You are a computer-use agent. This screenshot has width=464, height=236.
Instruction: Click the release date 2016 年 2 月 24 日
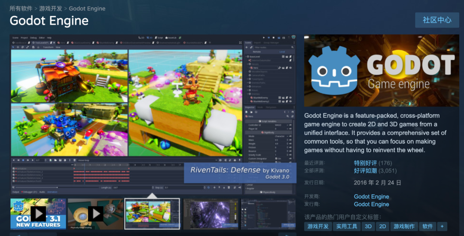[x=377, y=183]
